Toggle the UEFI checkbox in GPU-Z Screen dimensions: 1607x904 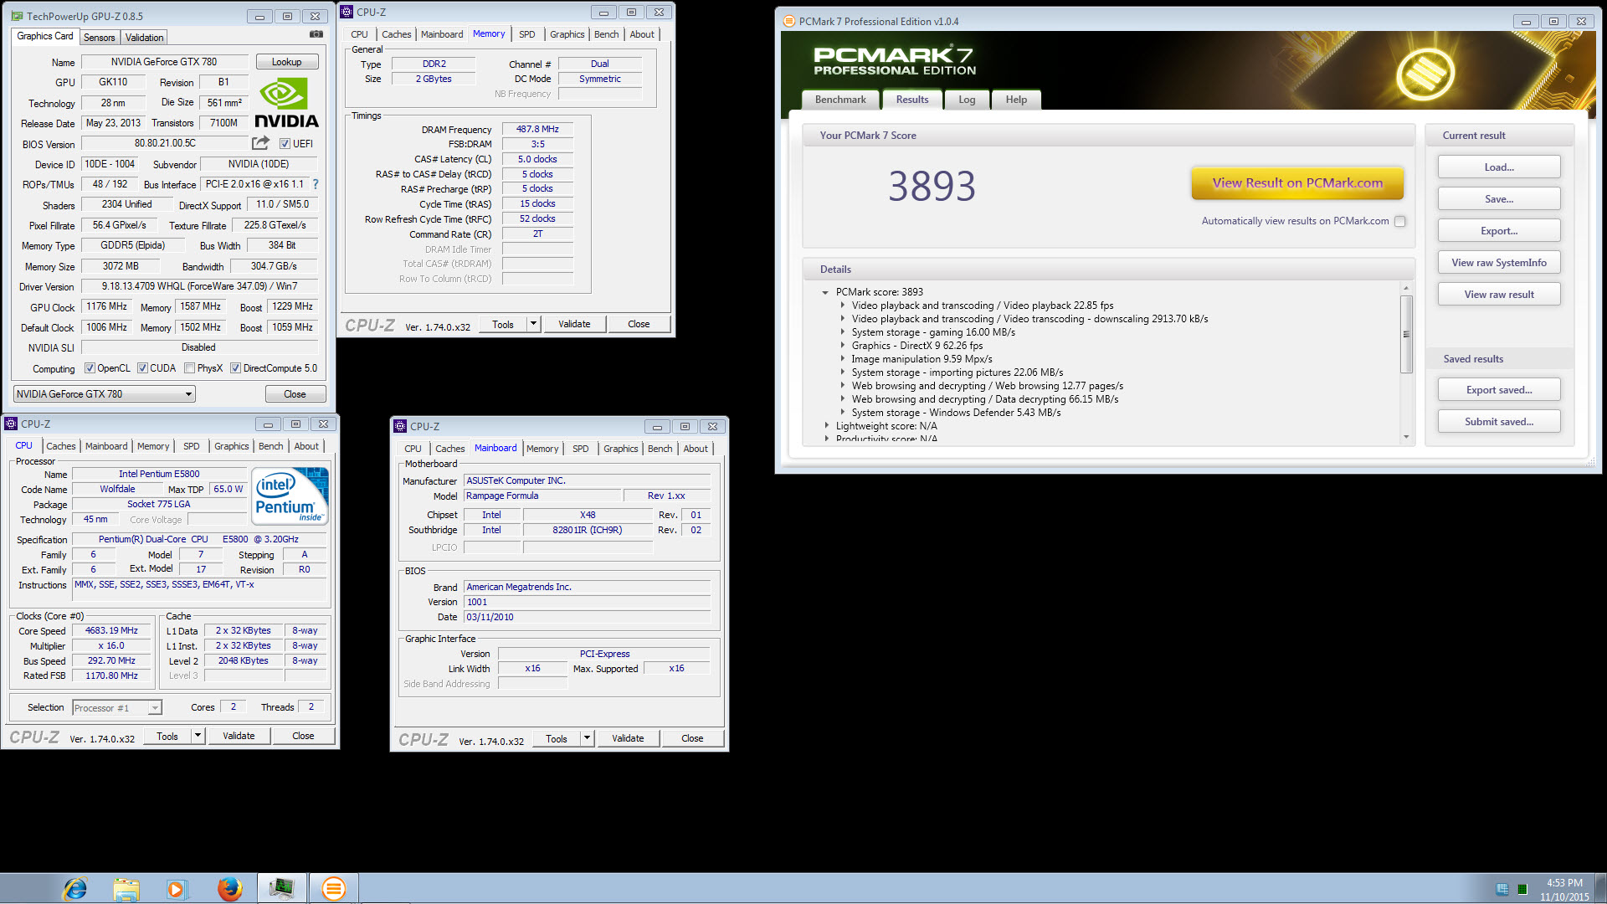click(x=285, y=144)
